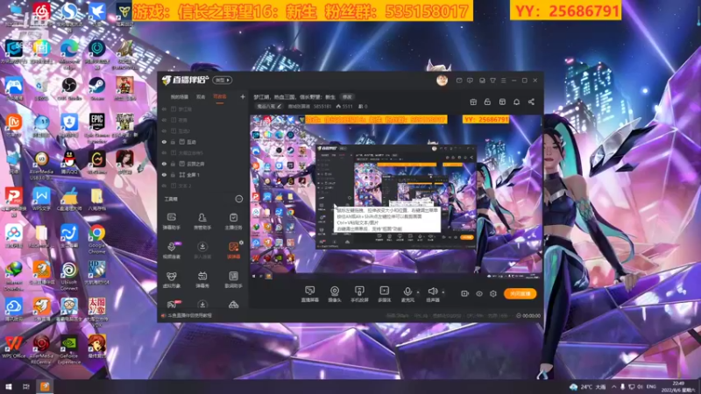Click the screen capture source button
The image size is (701, 394).
point(309,294)
